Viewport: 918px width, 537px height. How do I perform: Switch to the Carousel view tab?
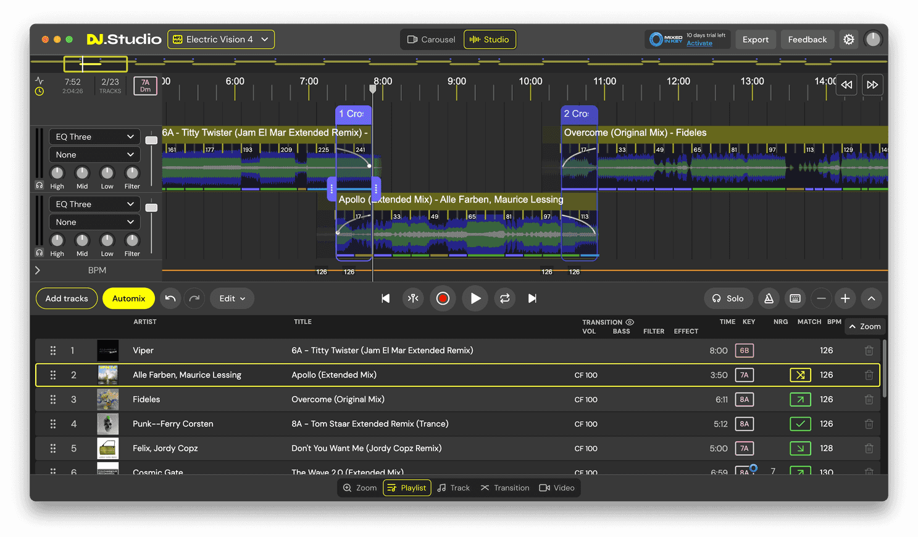(431, 40)
